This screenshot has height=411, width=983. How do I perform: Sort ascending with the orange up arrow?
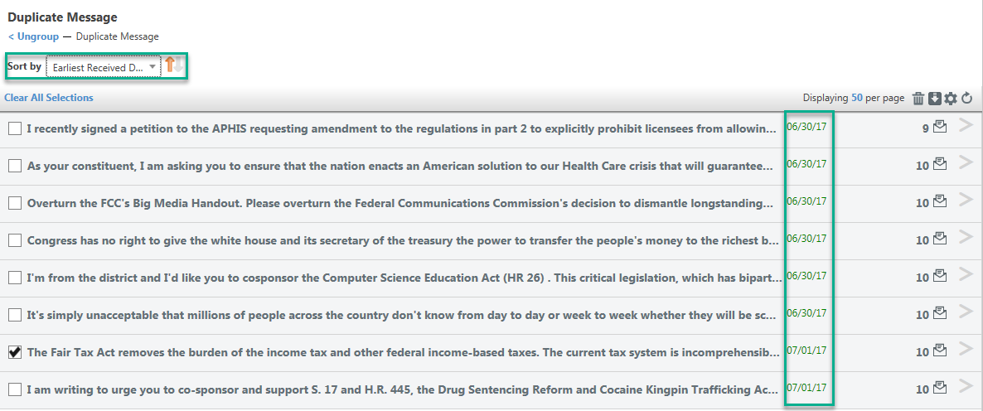coord(169,65)
